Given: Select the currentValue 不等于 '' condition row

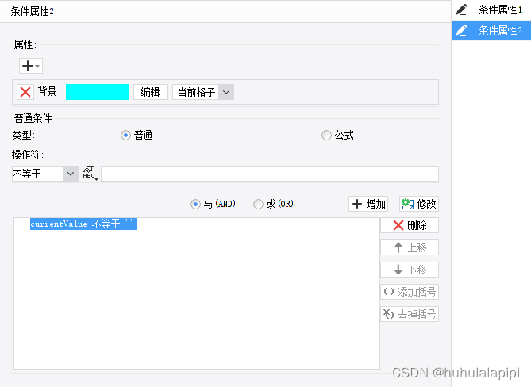Looking at the screenshot, I should point(83,224).
